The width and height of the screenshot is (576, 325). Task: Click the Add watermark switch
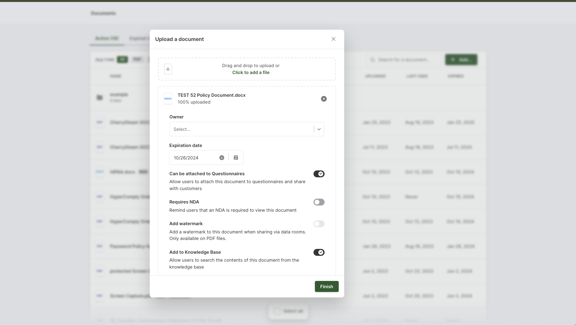[x=319, y=224]
